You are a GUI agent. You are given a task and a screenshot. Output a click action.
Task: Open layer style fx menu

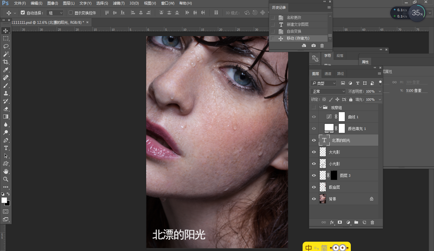click(332, 222)
